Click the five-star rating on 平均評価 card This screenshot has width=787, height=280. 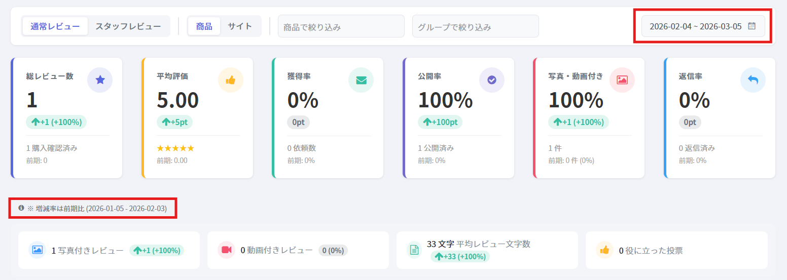click(175, 148)
